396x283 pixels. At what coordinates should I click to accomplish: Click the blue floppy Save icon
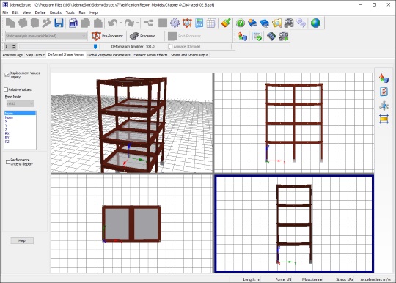pos(59,23)
